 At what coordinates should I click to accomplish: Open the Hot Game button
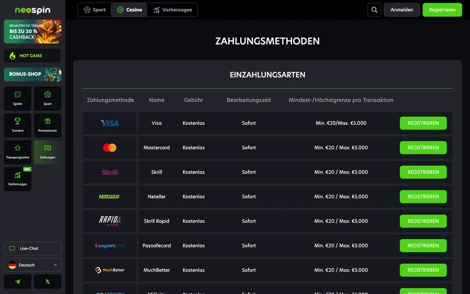point(33,56)
